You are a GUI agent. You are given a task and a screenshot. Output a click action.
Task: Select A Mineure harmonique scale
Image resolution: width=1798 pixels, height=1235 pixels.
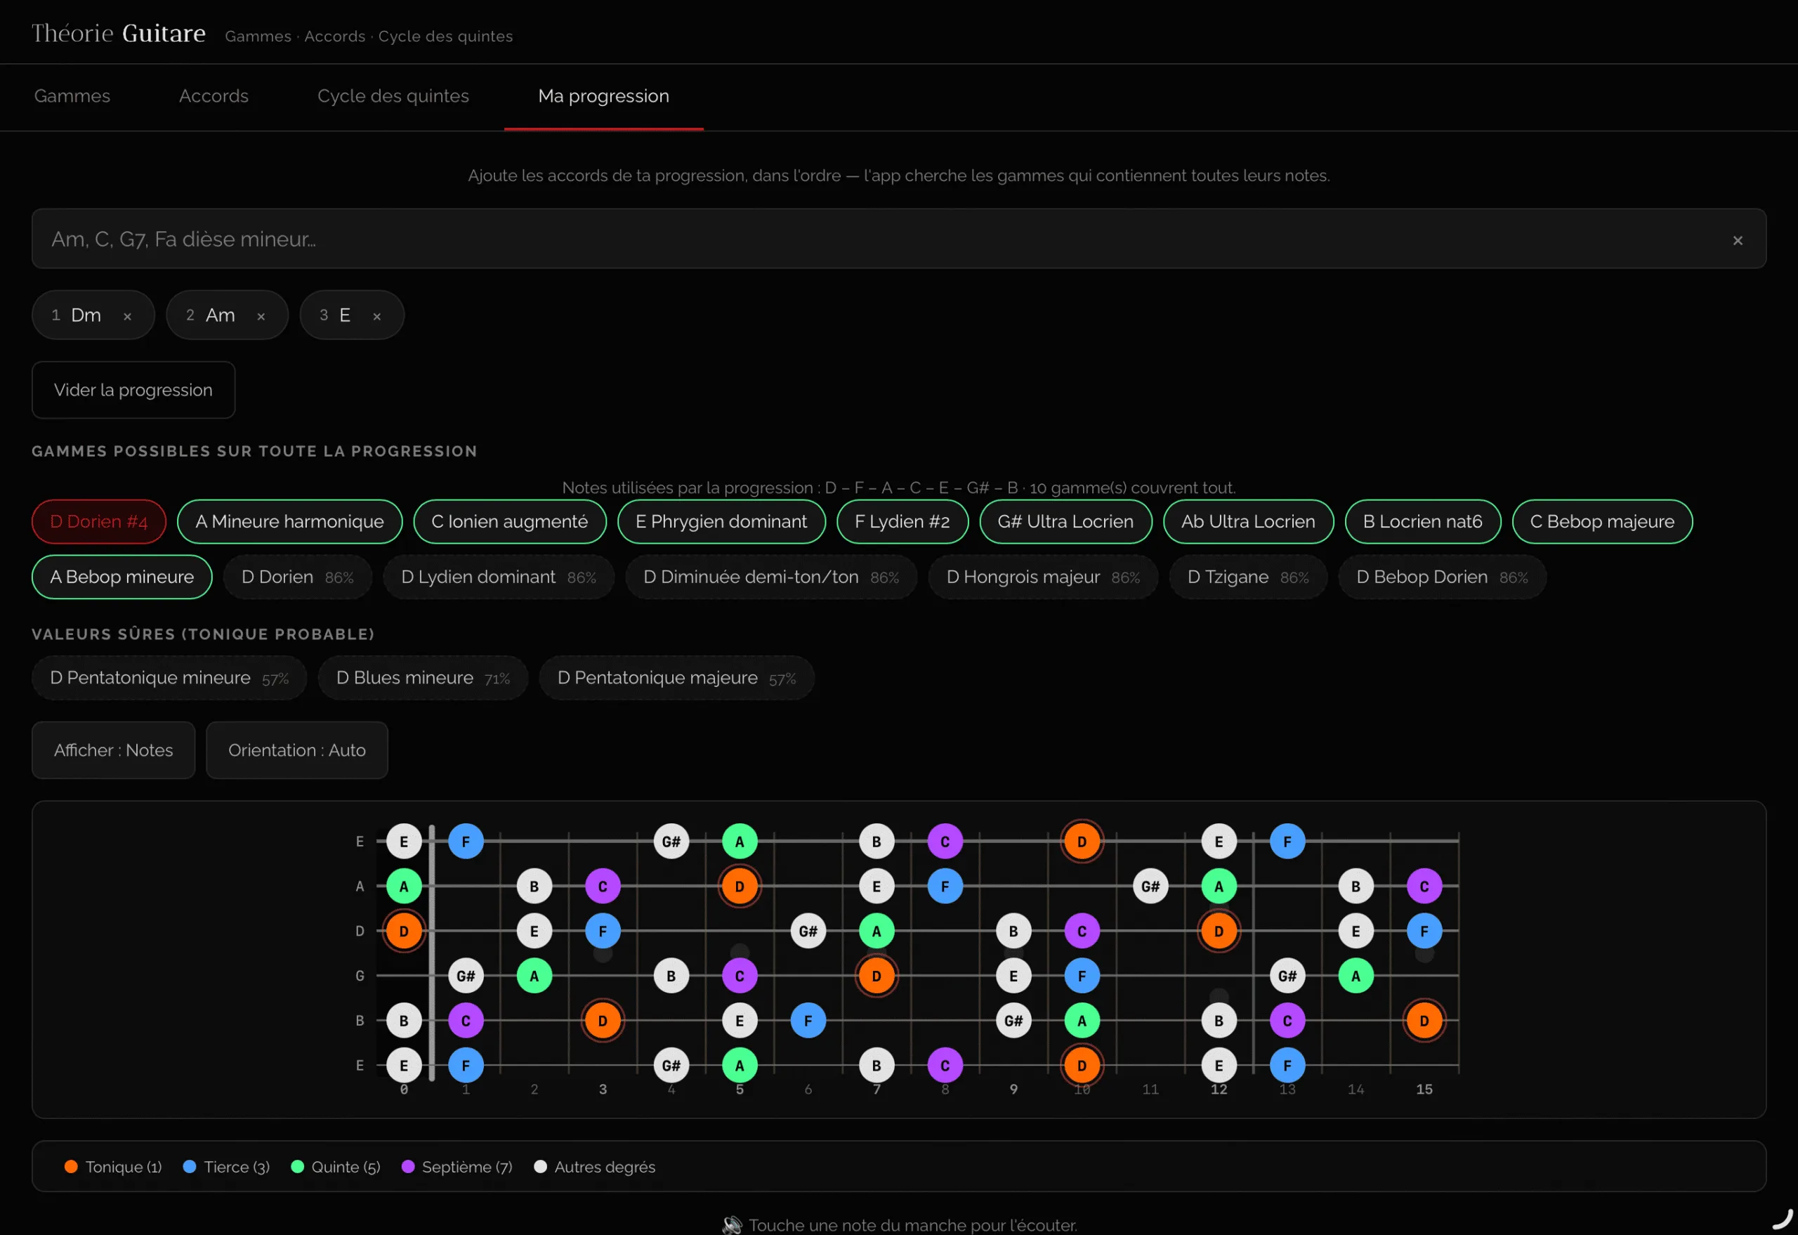tap(289, 521)
